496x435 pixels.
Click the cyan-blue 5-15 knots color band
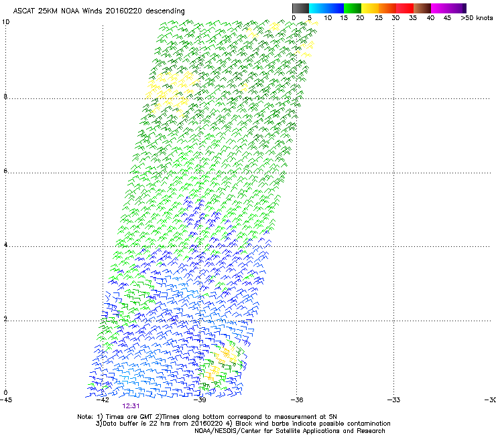pos(326,8)
